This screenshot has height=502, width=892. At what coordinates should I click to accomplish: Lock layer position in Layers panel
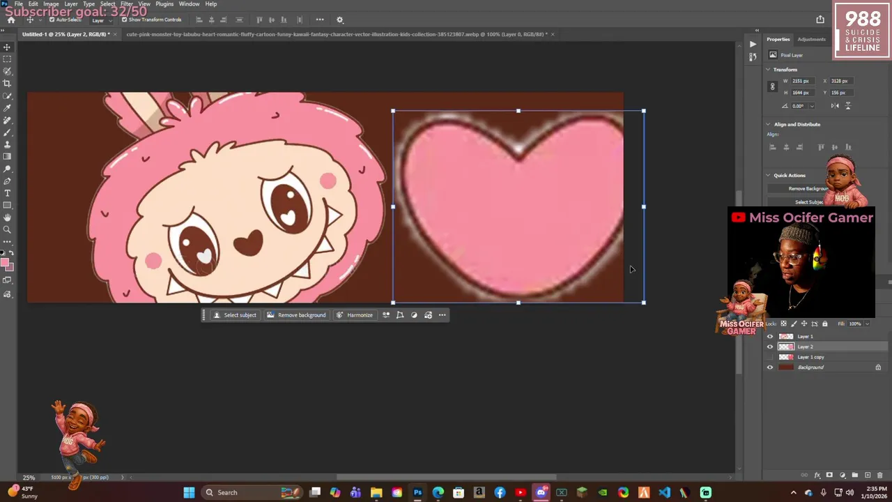click(804, 324)
